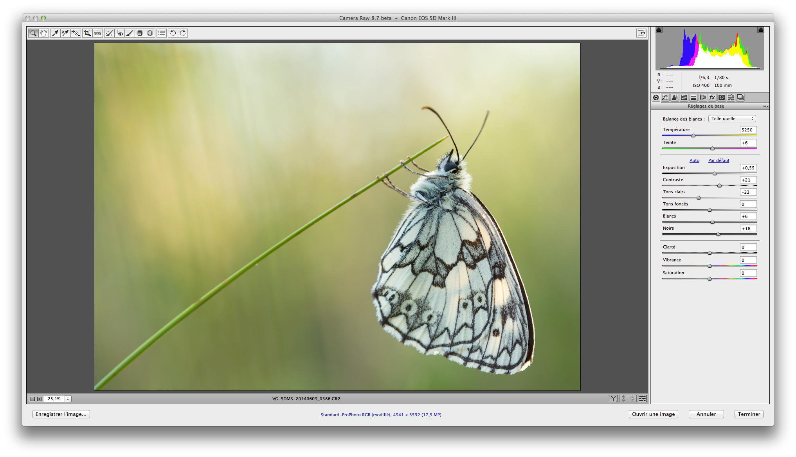Click the Température value field 5250
796x457 pixels.
(x=748, y=130)
